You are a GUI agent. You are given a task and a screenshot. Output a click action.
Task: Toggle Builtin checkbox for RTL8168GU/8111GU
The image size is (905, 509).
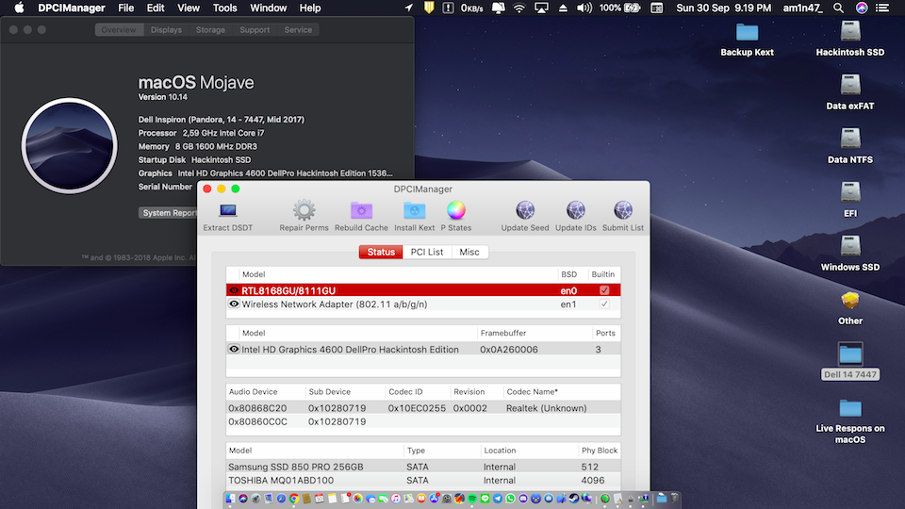pyautogui.click(x=604, y=290)
